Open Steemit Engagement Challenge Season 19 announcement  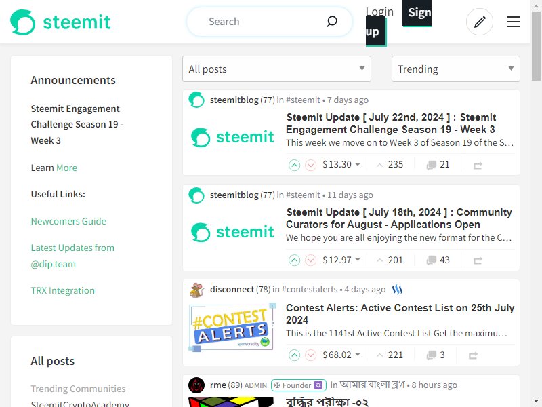(x=77, y=125)
